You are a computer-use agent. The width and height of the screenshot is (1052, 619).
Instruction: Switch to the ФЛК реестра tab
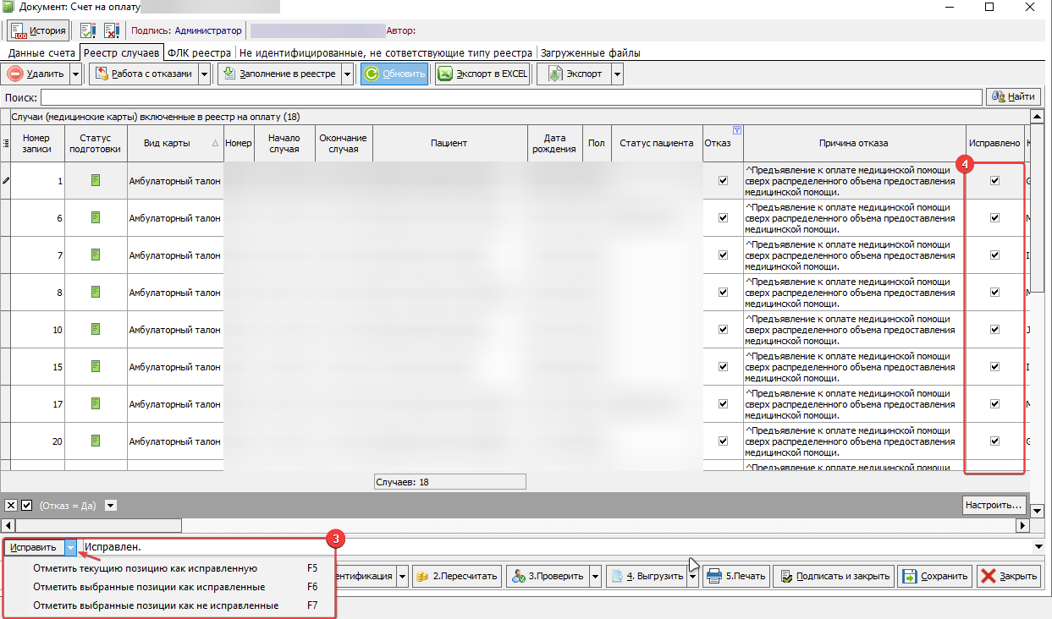pyautogui.click(x=200, y=52)
